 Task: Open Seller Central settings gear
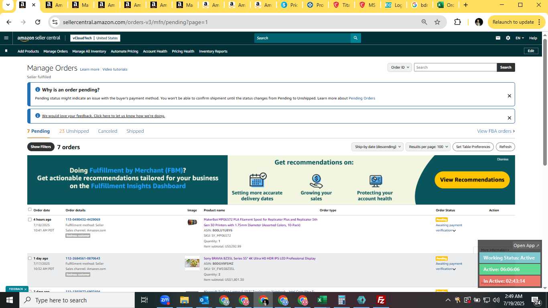point(508,38)
